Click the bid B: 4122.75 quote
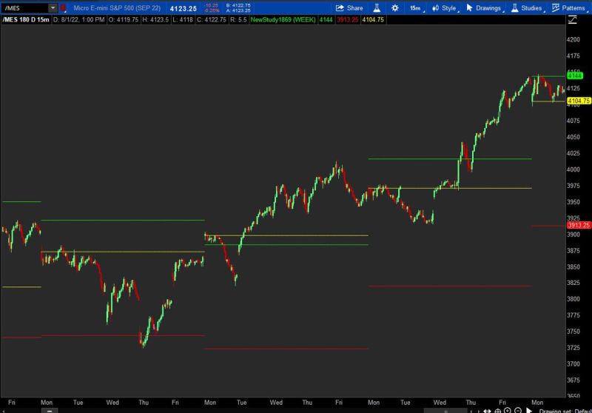The image size is (592, 413). pos(238,5)
